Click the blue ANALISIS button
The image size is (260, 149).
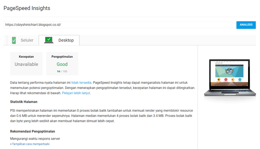point(246,25)
